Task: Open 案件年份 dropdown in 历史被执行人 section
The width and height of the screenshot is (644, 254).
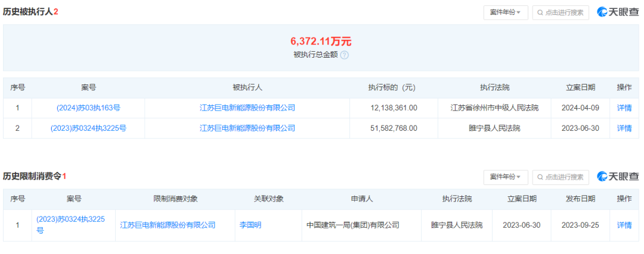Action: (506, 12)
